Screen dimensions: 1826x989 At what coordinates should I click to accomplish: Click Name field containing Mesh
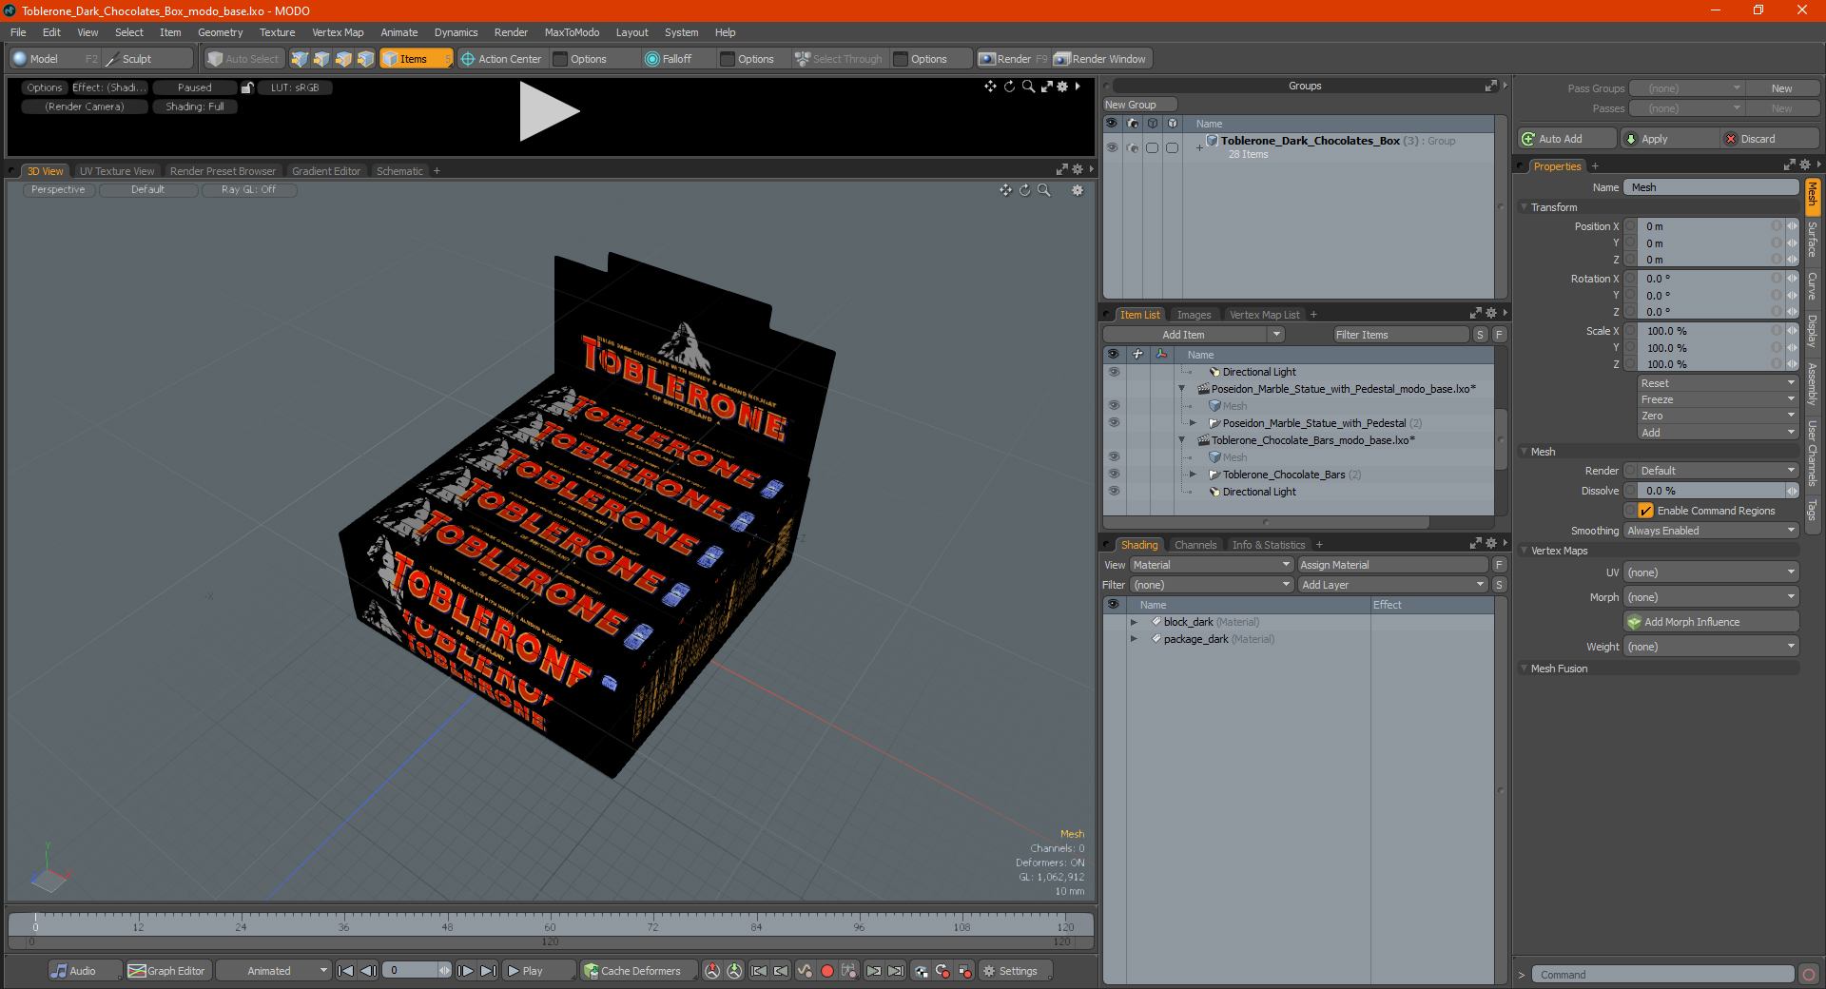coord(1711,187)
